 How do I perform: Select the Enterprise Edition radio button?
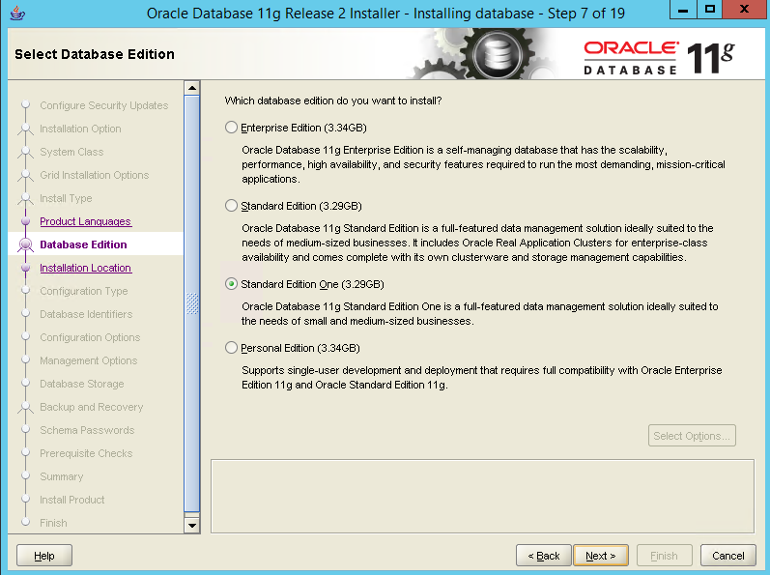(x=231, y=128)
